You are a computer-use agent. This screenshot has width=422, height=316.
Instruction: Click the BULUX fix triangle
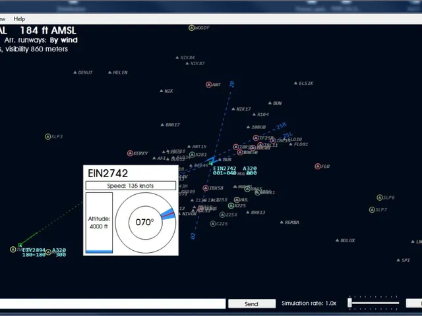click(x=337, y=240)
